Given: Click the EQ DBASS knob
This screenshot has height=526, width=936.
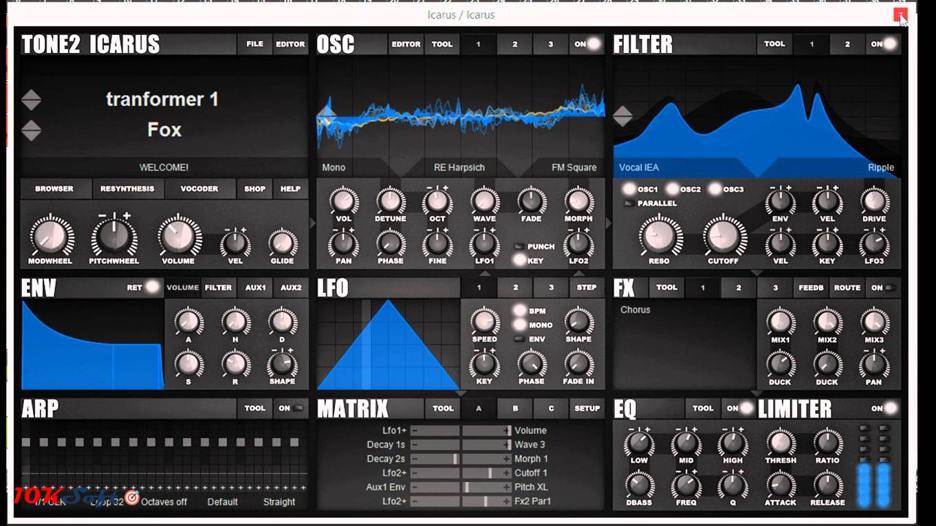Looking at the screenshot, I should (x=639, y=485).
